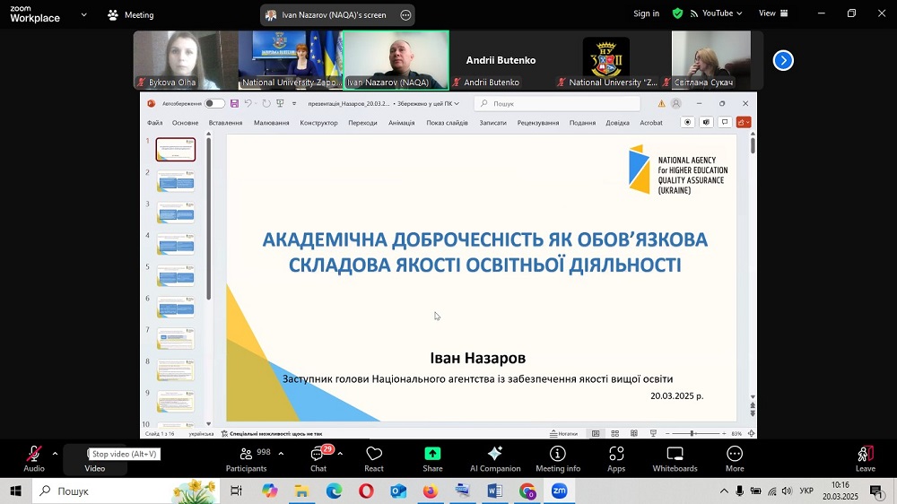Adjust the PowerPoint zoom slider
The image size is (897, 504).
(x=692, y=433)
